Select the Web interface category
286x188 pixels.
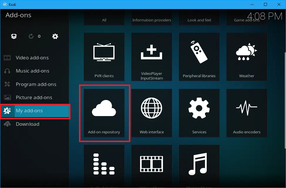pos(152,113)
